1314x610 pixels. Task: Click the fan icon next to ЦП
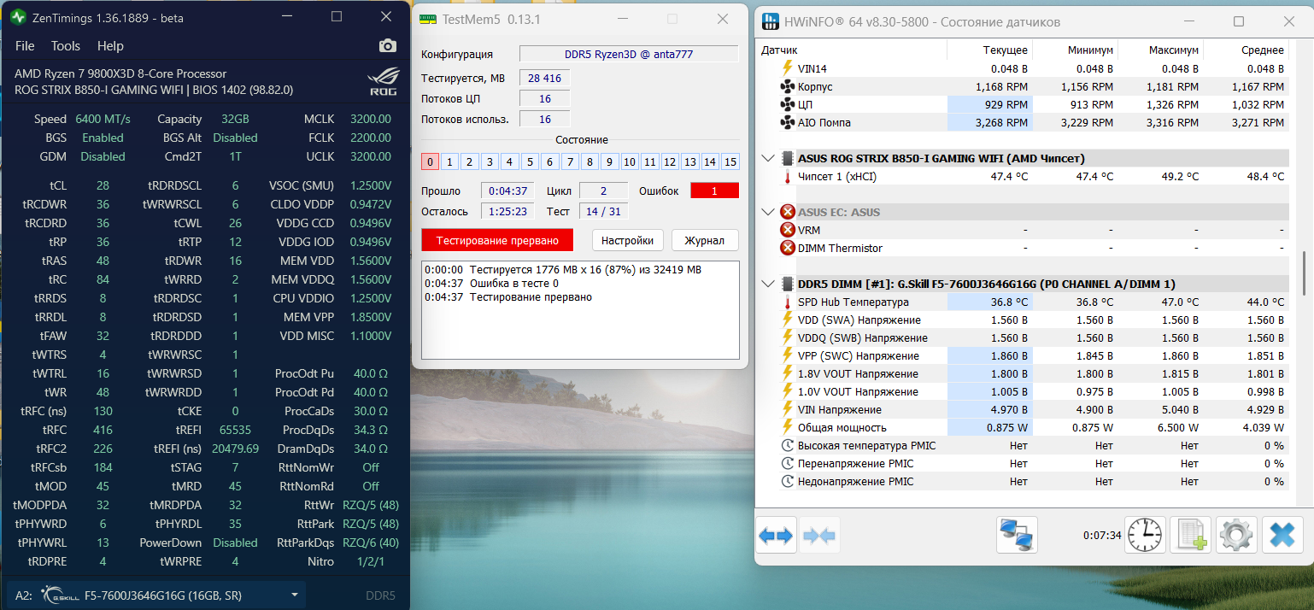(x=788, y=104)
